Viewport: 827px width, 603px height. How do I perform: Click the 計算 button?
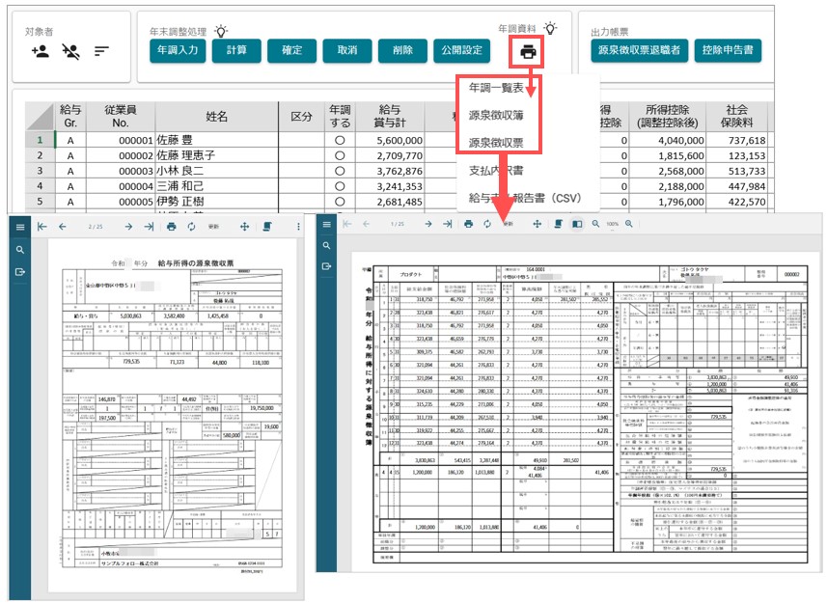236,50
